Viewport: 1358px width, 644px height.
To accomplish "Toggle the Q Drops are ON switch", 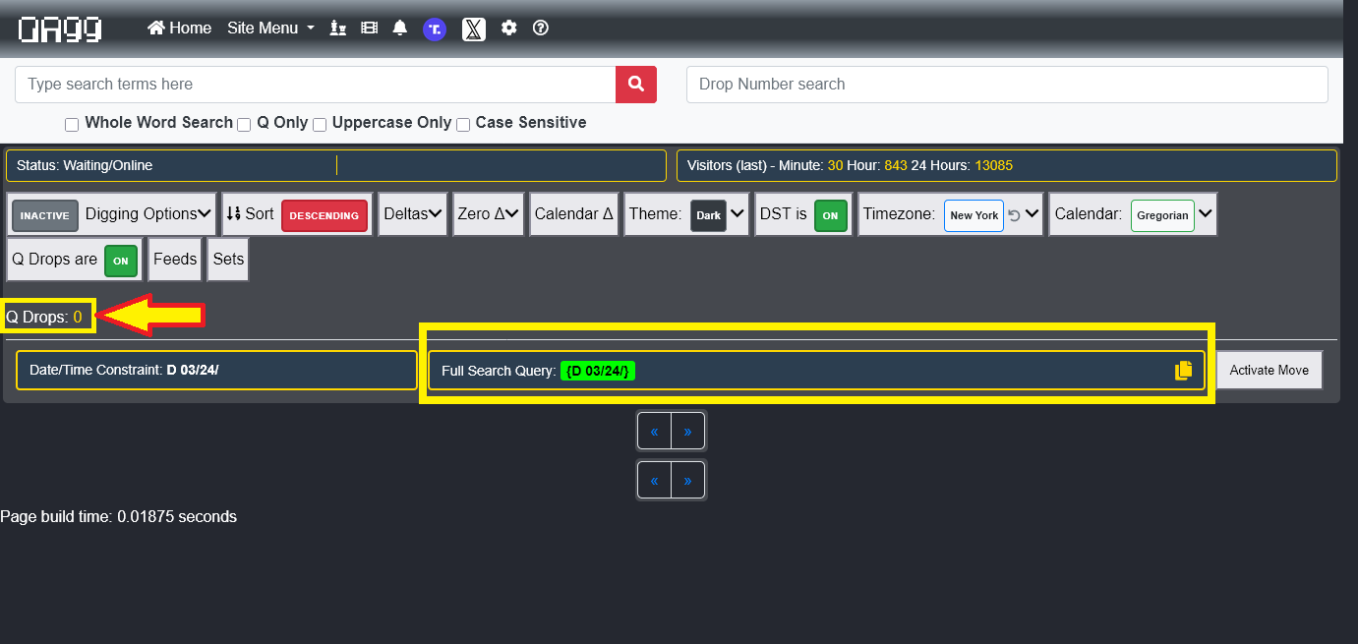I will [121, 261].
